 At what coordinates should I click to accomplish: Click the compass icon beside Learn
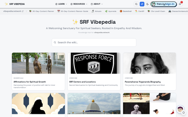tap(56, 4)
